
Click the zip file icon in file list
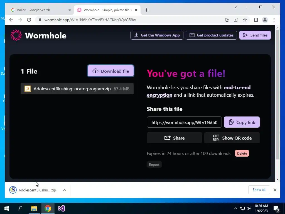[x=28, y=89]
